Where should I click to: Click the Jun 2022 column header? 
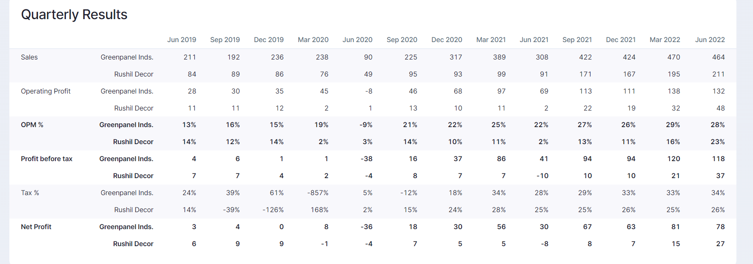pyautogui.click(x=710, y=40)
